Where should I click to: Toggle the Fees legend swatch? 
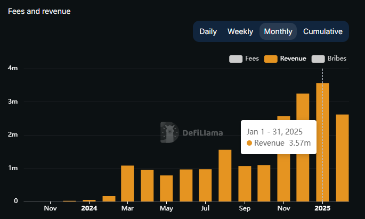click(236, 58)
